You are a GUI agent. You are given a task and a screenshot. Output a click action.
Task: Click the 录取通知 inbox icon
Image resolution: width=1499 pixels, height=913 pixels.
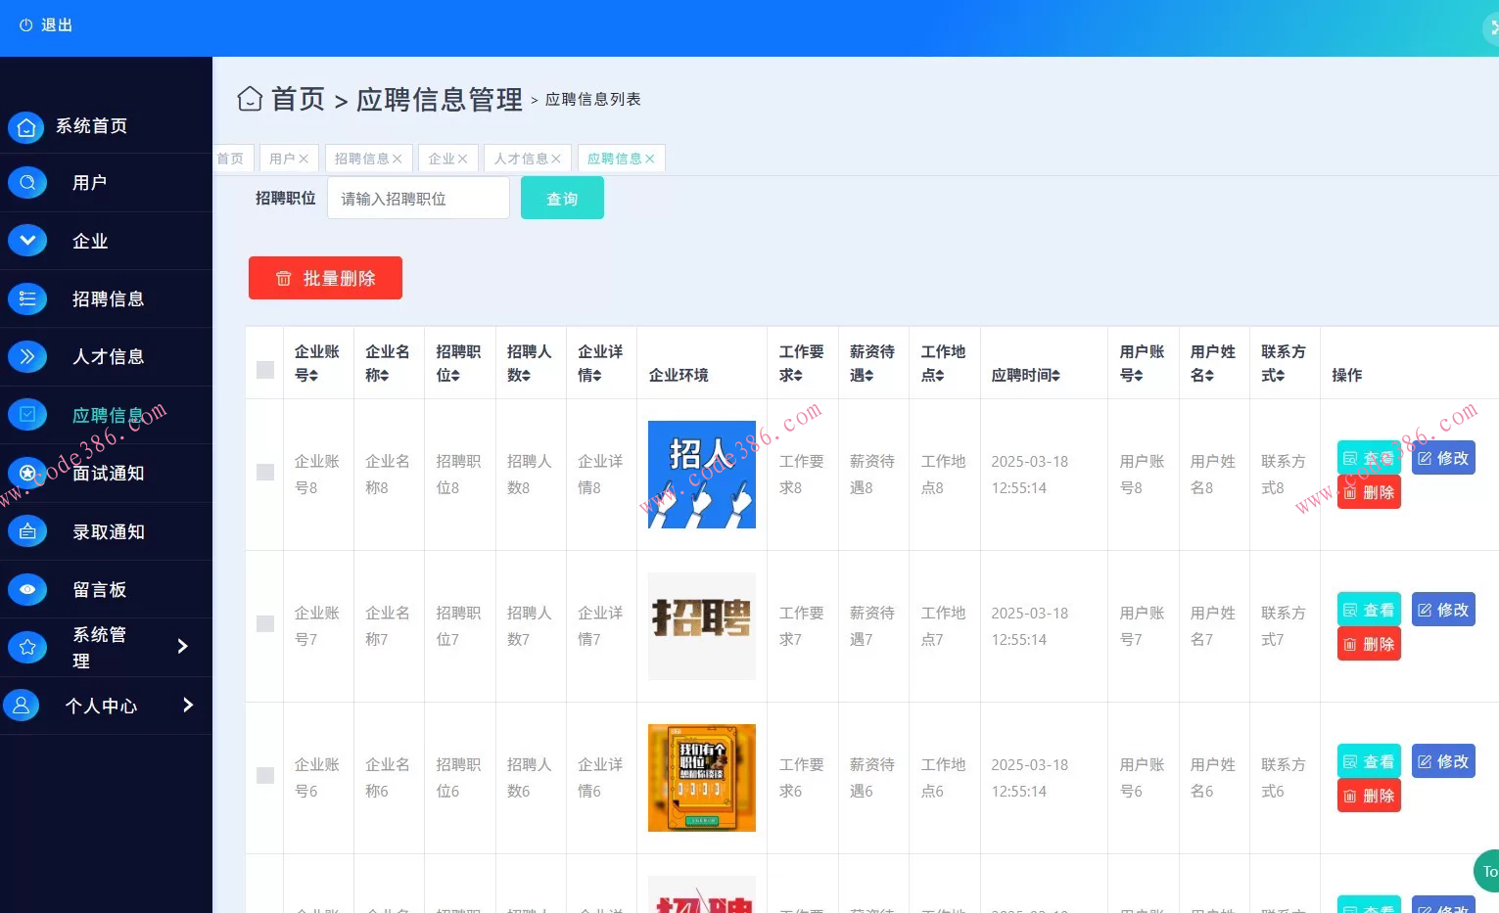[x=26, y=531]
